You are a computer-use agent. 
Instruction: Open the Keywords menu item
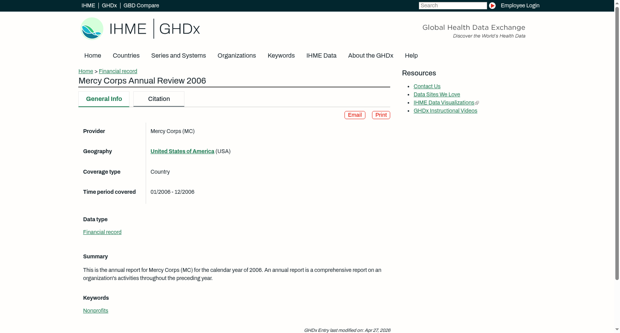point(281,56)
